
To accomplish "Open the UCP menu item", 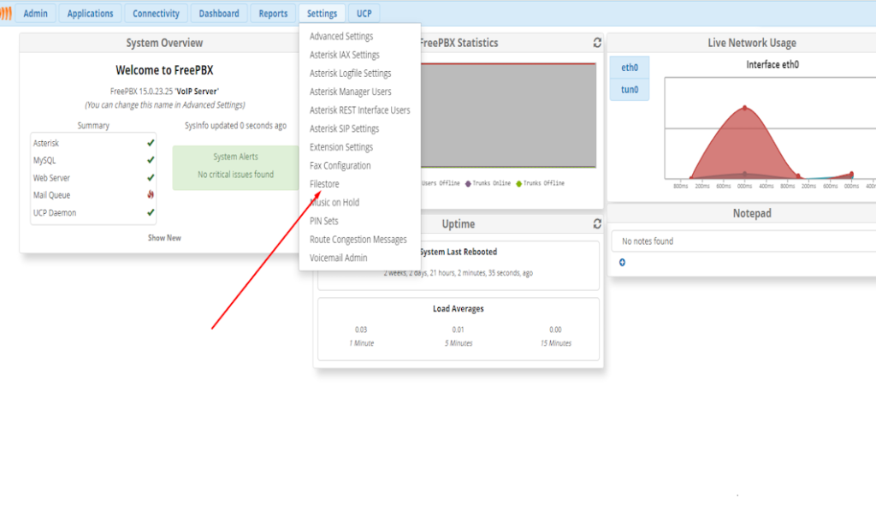I will [364, 14].
